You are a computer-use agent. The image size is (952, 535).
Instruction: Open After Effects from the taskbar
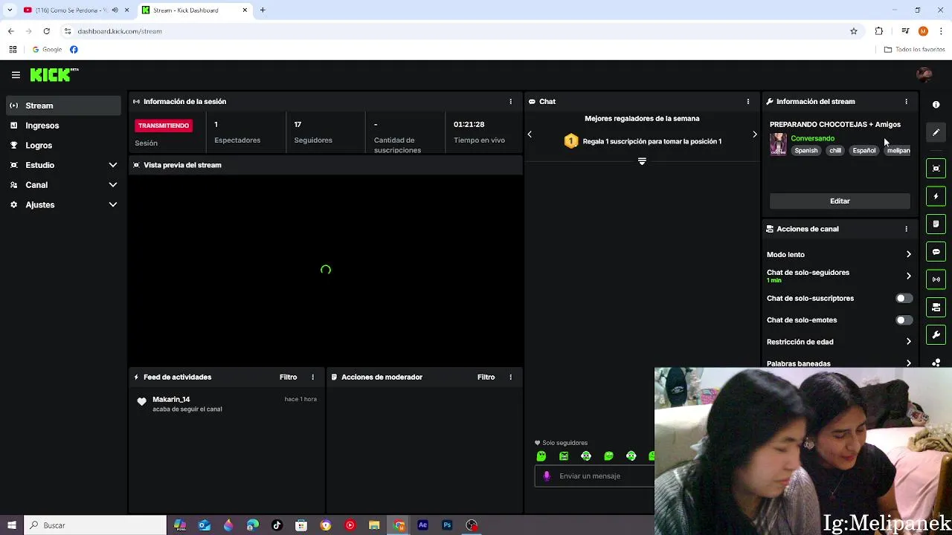click(423, 525)
